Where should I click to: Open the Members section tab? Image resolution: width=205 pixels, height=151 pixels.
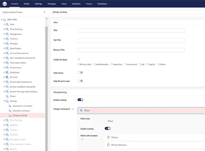[x=76, y=4]
